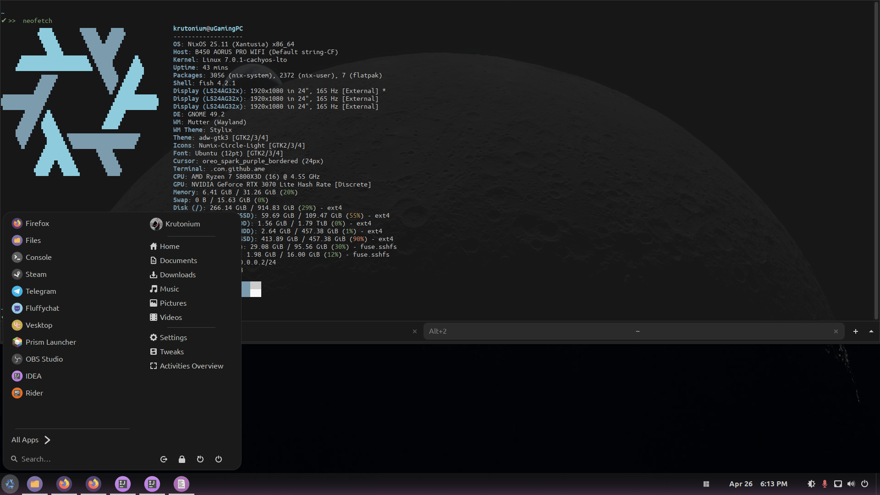Close the Alt+2 terminal tab
This screenshot has width=880, height=495.
[836, 331]
